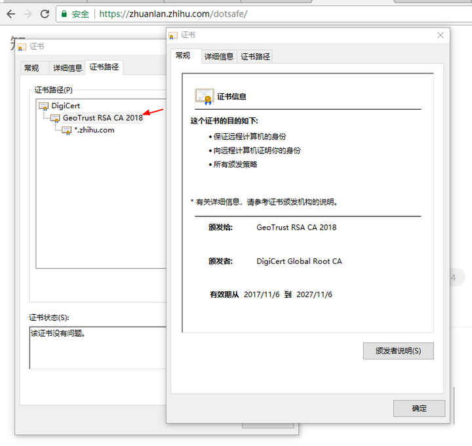Image resolution: width=472 pixels, height=446 pixels.
Task: Click the 证书状态(S) label
Action: 49,317
